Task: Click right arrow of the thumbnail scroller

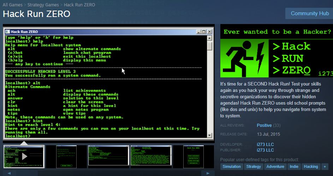Action: [208, 173]
